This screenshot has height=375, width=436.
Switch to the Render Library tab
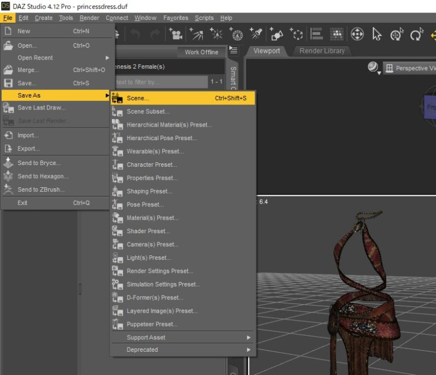pos(322,50)
